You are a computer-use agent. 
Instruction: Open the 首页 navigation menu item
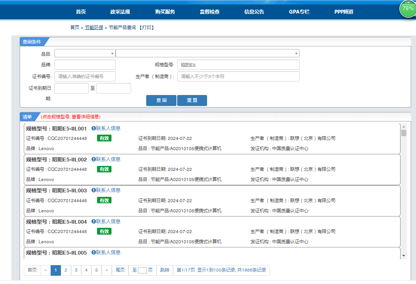[80, 12]
